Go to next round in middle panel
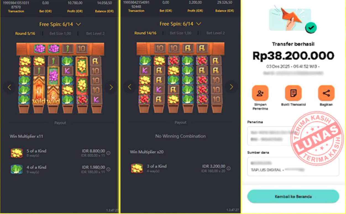The image size is (346, 214). coord(231,87)
